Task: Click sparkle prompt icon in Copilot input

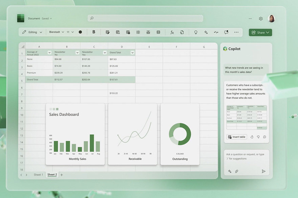Action: click(x=230, y=171)
